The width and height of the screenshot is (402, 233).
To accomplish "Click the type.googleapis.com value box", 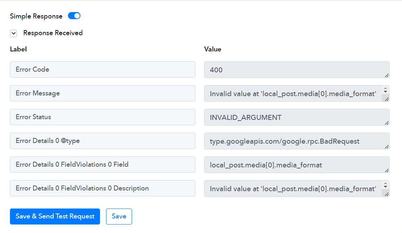I will (297, 141).
